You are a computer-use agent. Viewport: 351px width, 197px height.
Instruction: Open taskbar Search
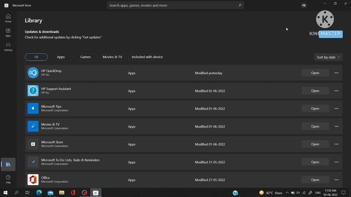[x=16, y=193]
